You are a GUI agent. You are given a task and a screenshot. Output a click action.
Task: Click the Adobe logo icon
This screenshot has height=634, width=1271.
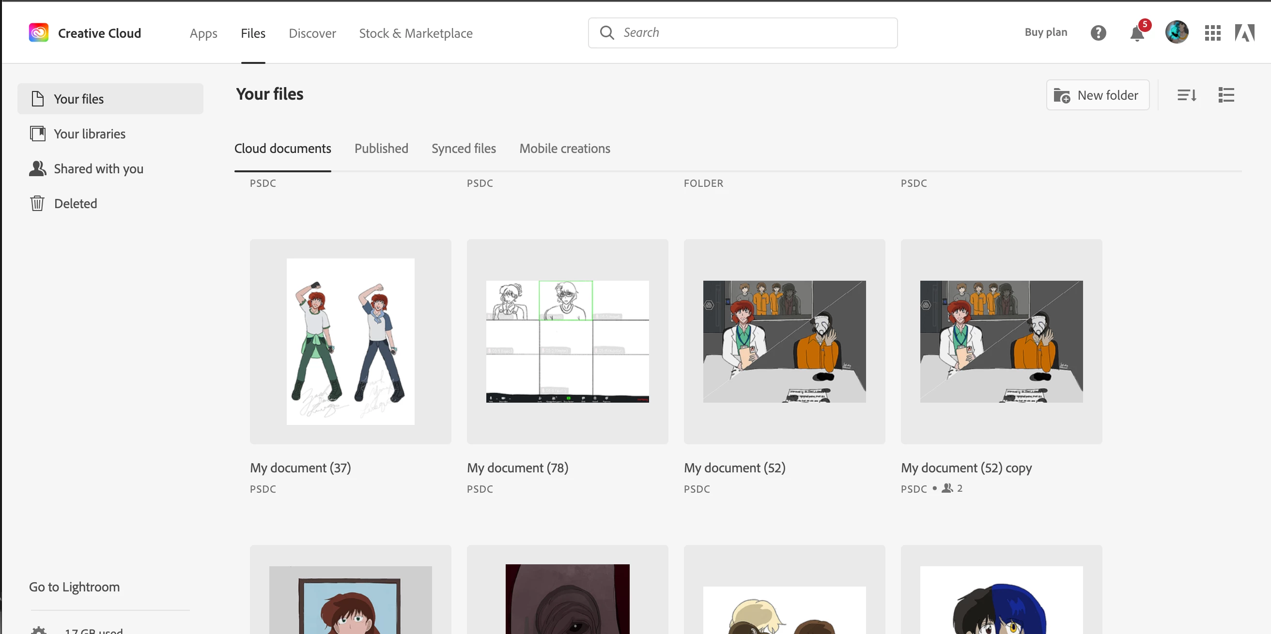[1244, 33]
